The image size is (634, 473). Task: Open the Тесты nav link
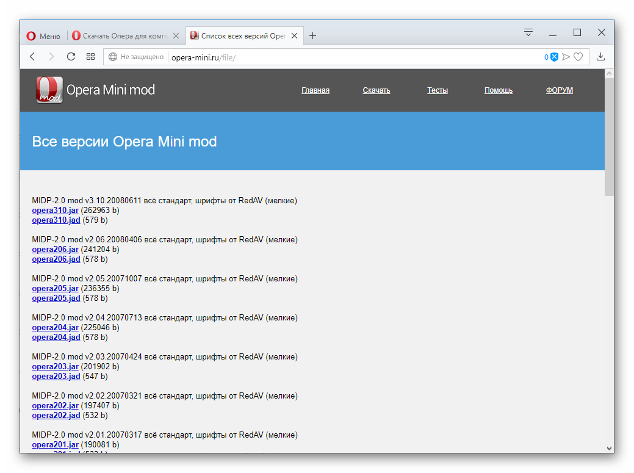click(438, 90)
